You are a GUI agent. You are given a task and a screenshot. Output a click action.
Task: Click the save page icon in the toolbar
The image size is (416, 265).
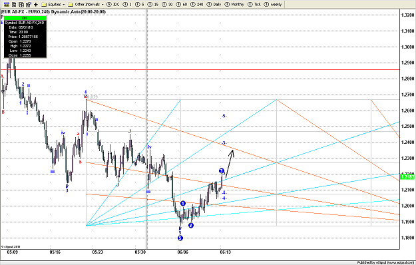coord(14,4)
